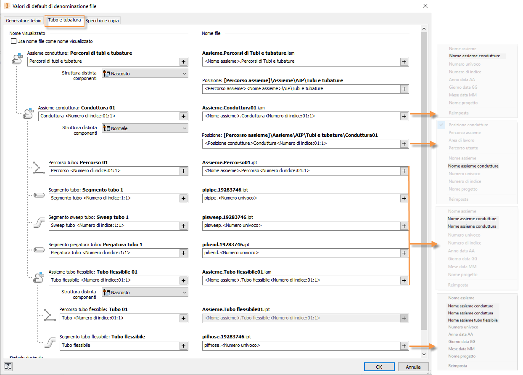Expand first Nascosto structure dropdown under Percorsi
523x375 pixels.
tap(145, 74)
